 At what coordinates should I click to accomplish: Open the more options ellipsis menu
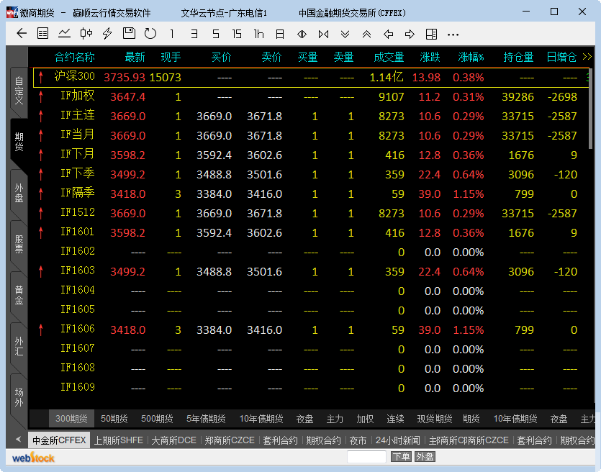click(x=453, y=34)
